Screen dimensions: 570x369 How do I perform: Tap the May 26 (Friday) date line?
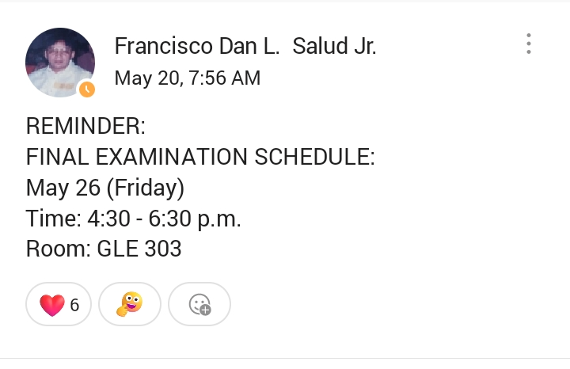pos(105,188)
